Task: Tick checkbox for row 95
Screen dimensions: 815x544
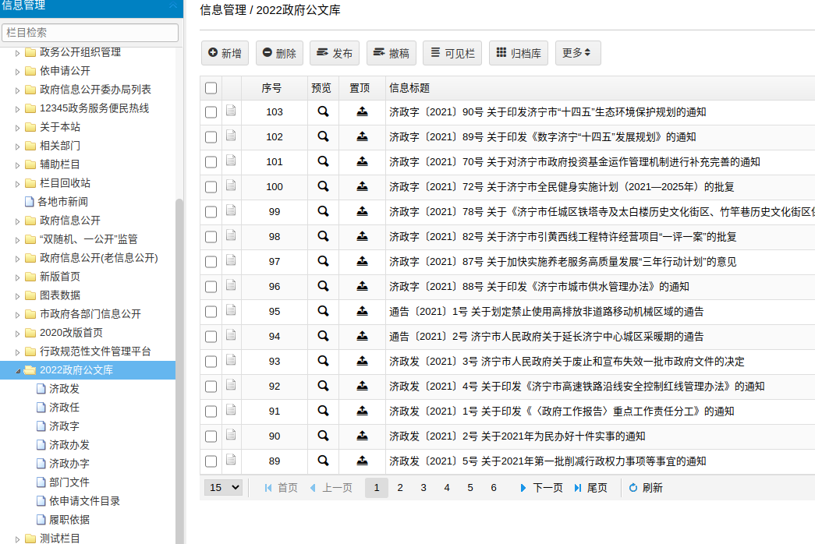Action: (211, 312)
